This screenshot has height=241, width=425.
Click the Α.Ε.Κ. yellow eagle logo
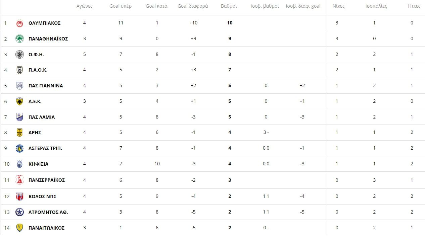(x=20, y=101)
